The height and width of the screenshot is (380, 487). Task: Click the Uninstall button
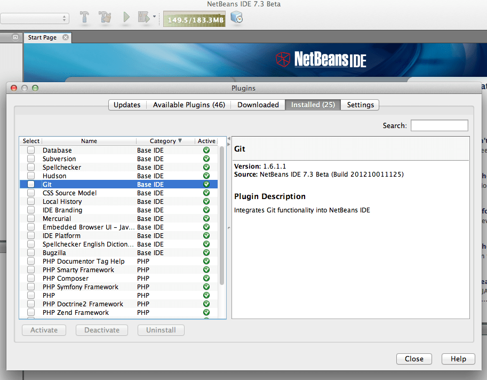[x=161, y=330]
